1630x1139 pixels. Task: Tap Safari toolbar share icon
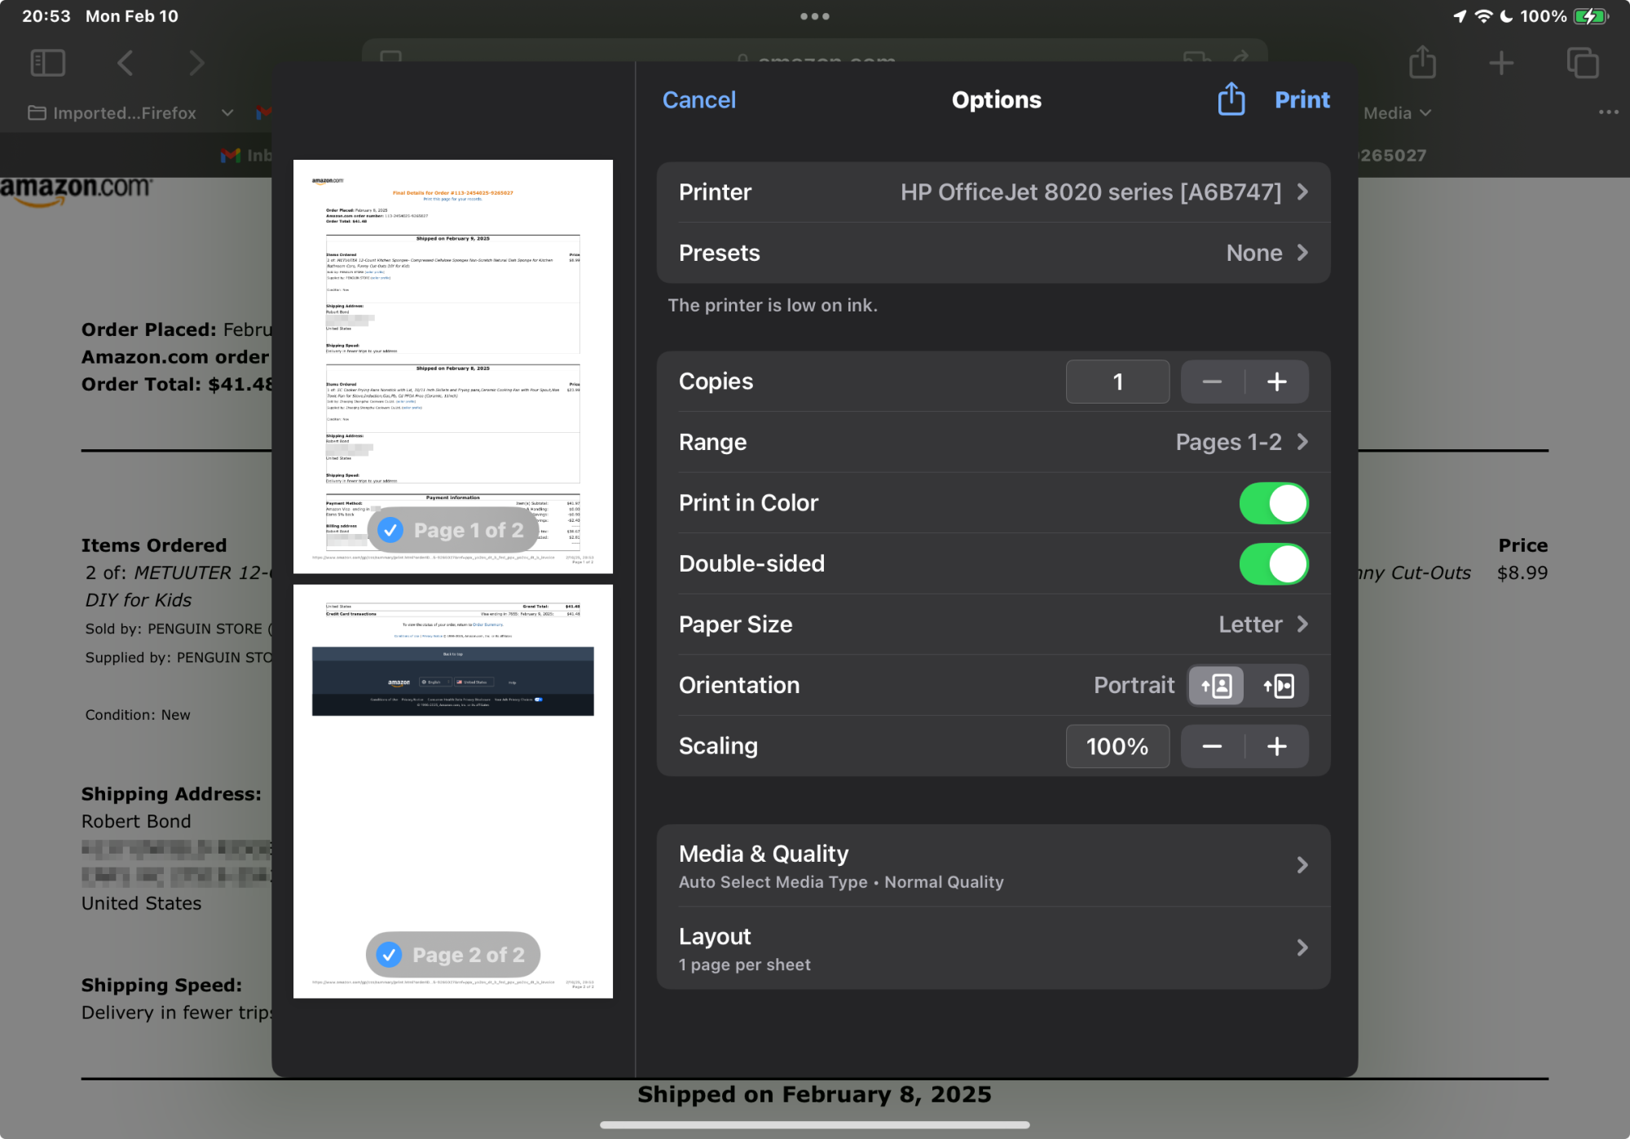tap(1422, 63)
